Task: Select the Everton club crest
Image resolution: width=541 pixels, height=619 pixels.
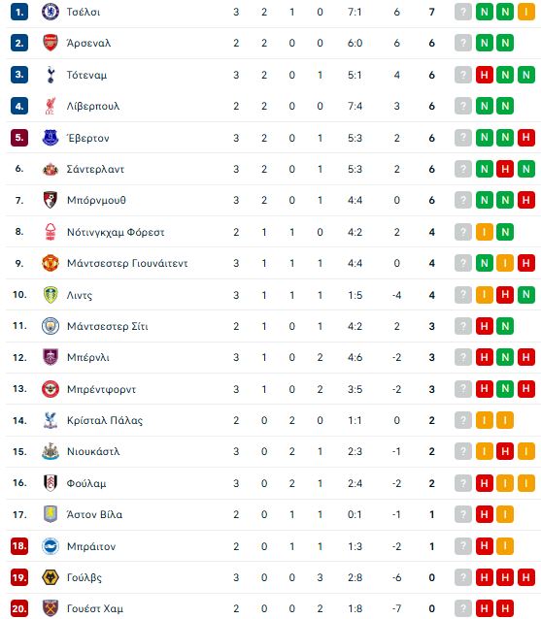Action: (x=51, y=138)
